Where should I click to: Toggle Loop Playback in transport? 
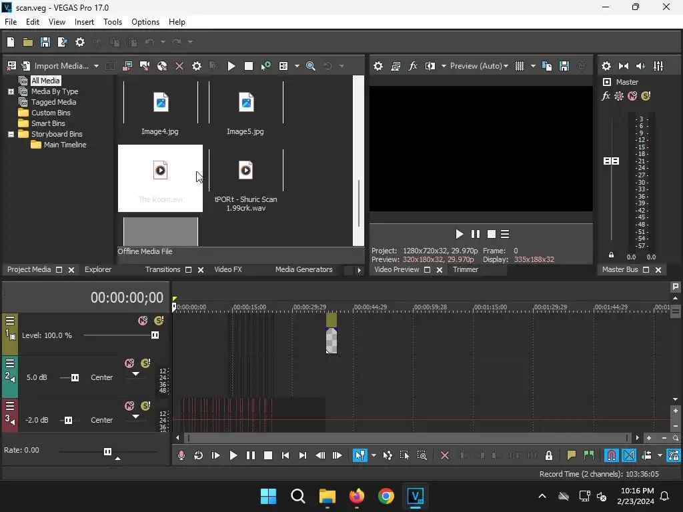tap(198, 455)
